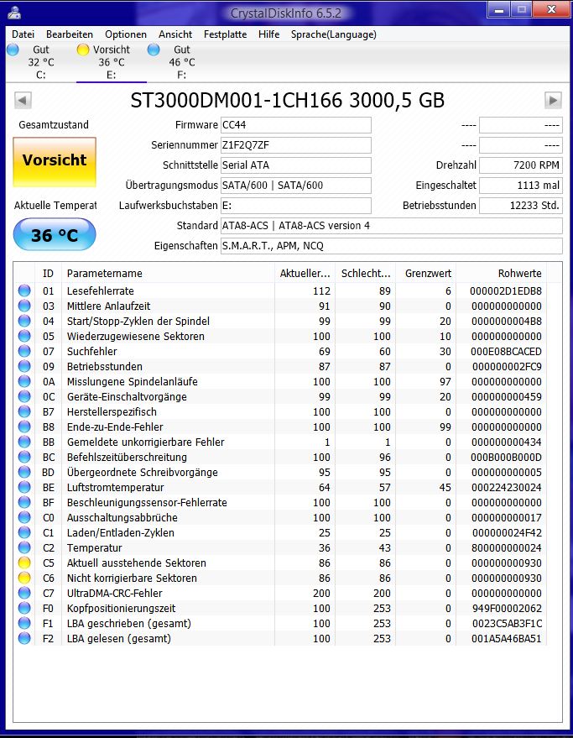Click the Standard field ATA8-ACS
The height and width of the screenshot is (738, 573).
pos(392,226)
